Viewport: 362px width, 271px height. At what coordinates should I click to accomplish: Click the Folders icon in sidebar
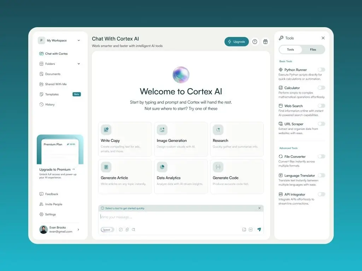(x=41, y=64)
